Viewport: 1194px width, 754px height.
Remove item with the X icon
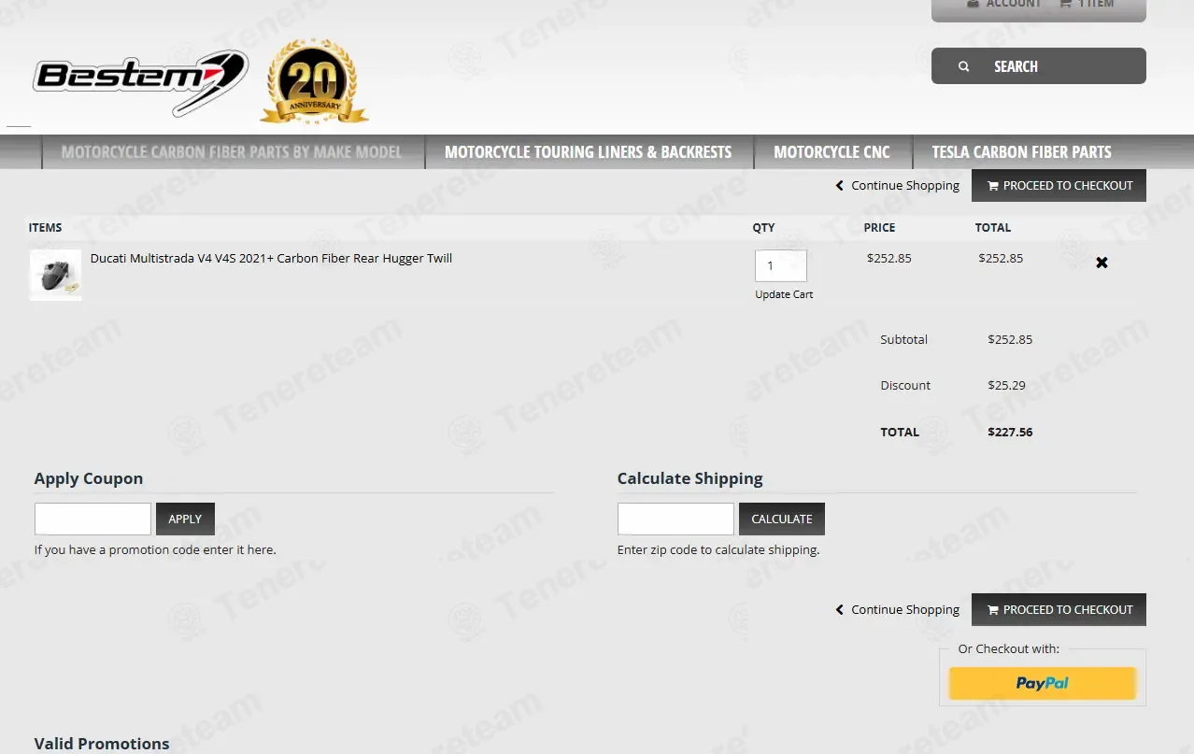(1102, 263)
